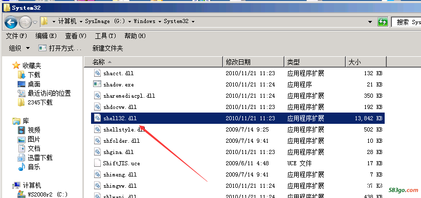Click the 13,842 KB size value
This screenshot has height=198, width=421.
(x=368, y=118)
